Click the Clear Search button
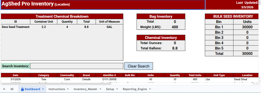 coord(138,66)
